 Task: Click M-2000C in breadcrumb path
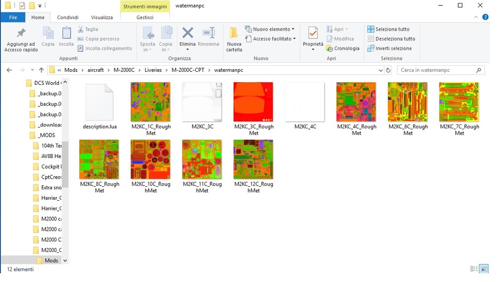click(124, 70)
